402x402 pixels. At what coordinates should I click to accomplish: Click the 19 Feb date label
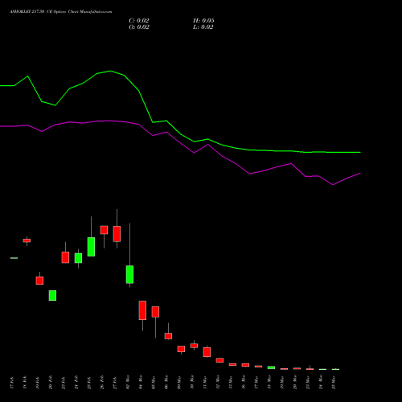(x=38, y=383)
